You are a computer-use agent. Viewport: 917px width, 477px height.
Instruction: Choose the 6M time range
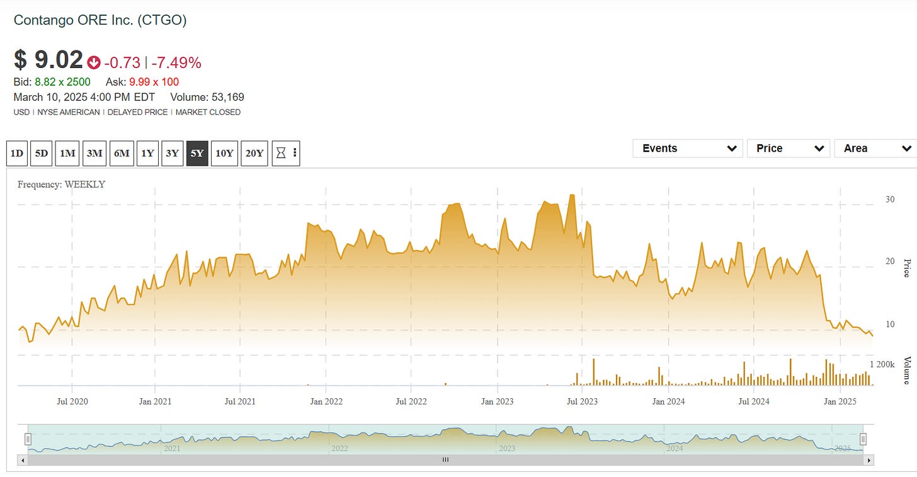[x=122, y=153]
